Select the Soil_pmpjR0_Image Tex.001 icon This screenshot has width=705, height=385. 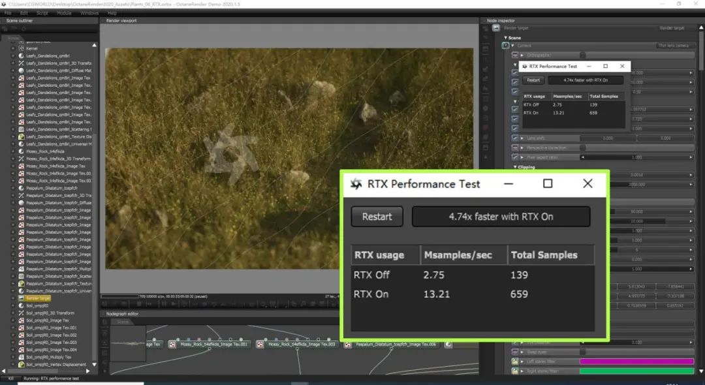pyautogui.click(x=21, y=328)
